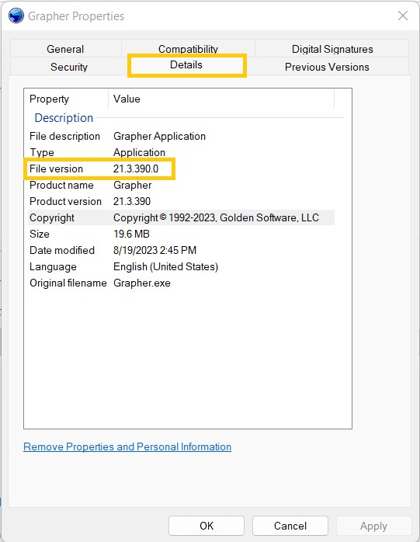Click the Details tab
Screen dimensions: 420x542
[x=186, y=65]
